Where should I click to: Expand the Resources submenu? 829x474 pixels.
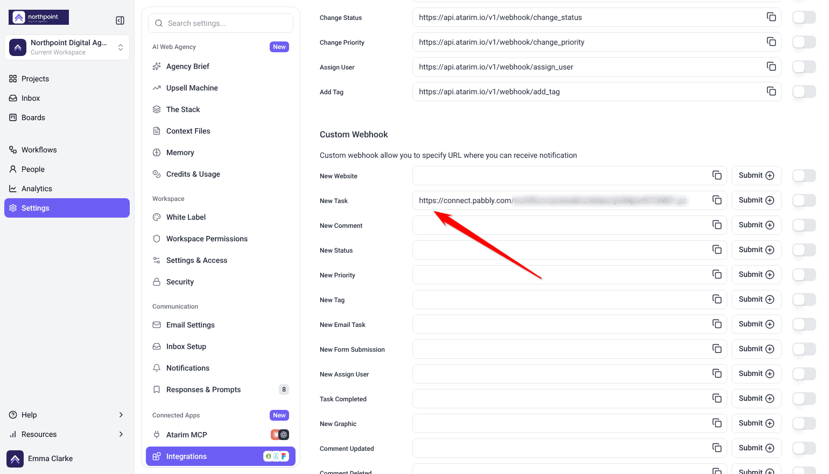click(x=67, y=434)
